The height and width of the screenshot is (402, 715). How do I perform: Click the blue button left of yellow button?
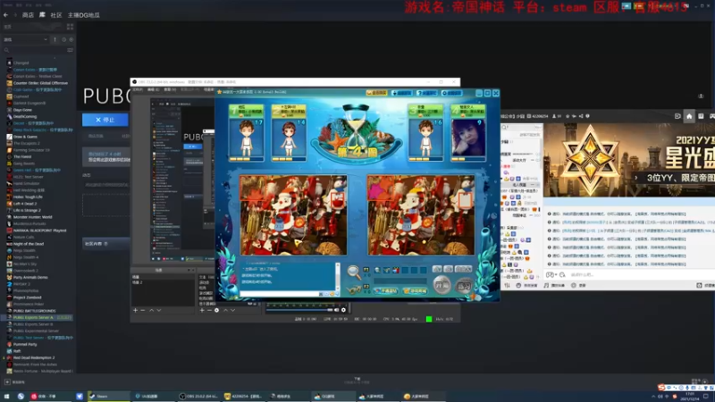coord(387,290)
